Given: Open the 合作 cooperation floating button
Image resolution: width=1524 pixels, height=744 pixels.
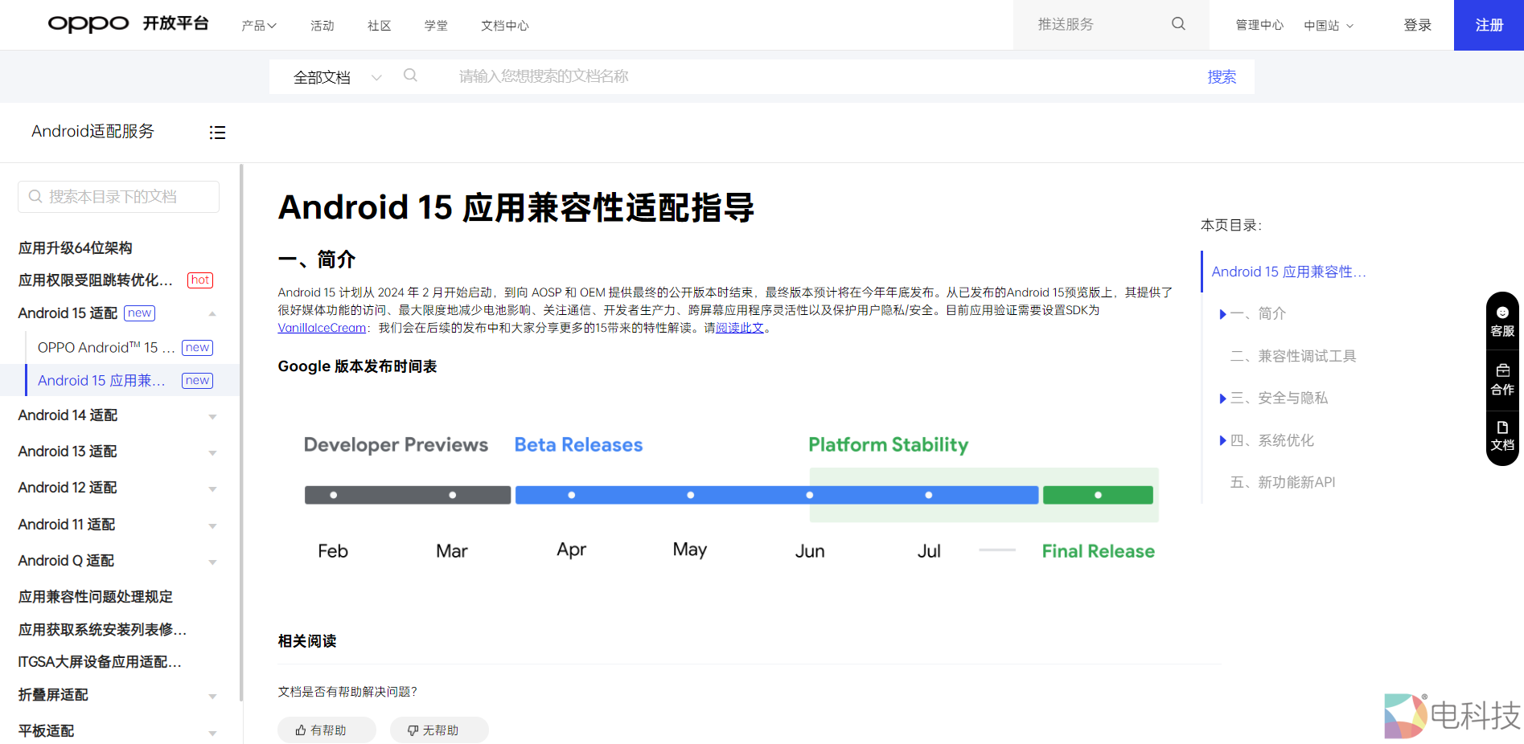Looking at the screenshot, I should pos(1501,379).
